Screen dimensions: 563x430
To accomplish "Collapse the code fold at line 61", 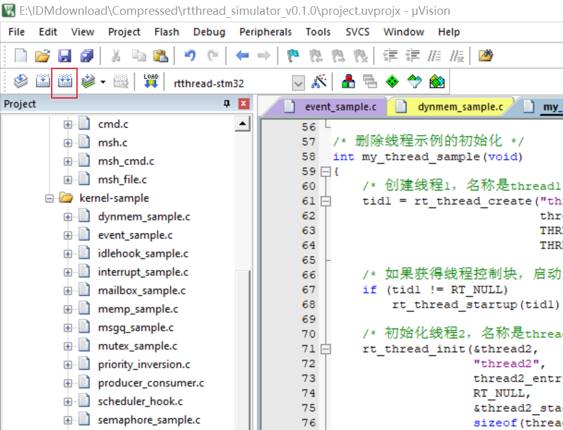I will pos(325,201).
